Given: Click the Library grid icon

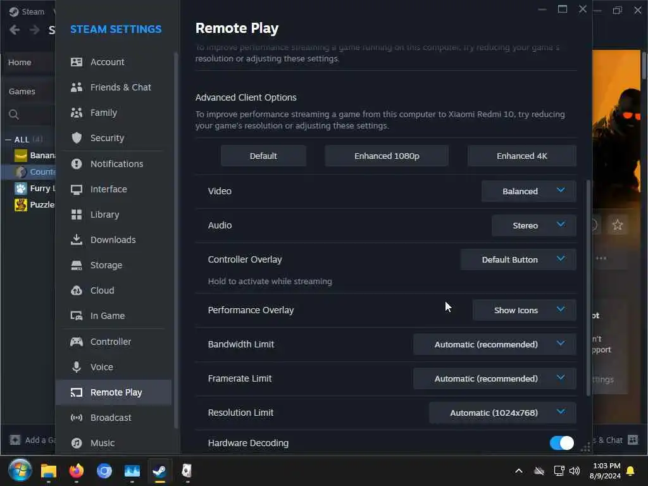Looking at the screenshot, I should click(77, 215).
